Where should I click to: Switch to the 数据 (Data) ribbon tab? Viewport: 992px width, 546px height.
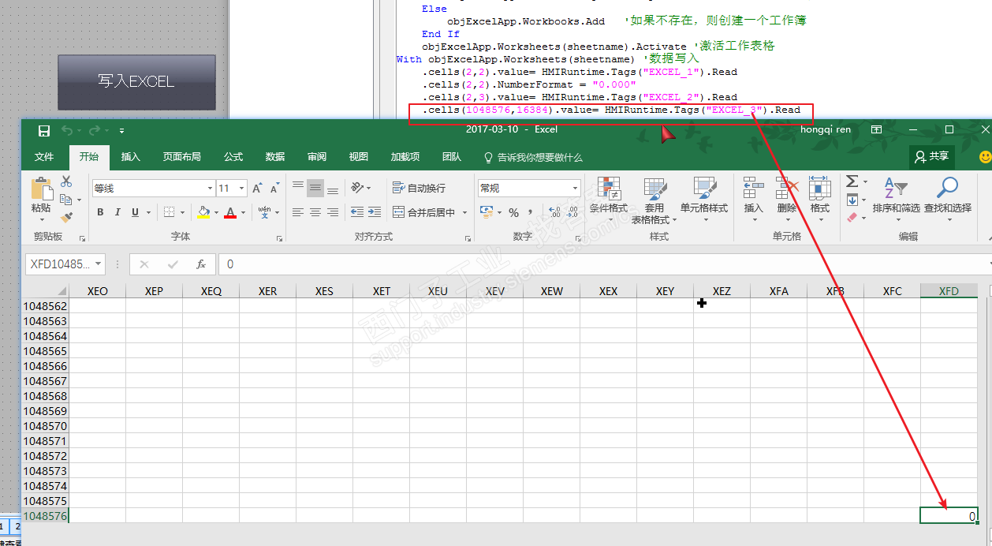pyautogui.click(x=275, y=157)
